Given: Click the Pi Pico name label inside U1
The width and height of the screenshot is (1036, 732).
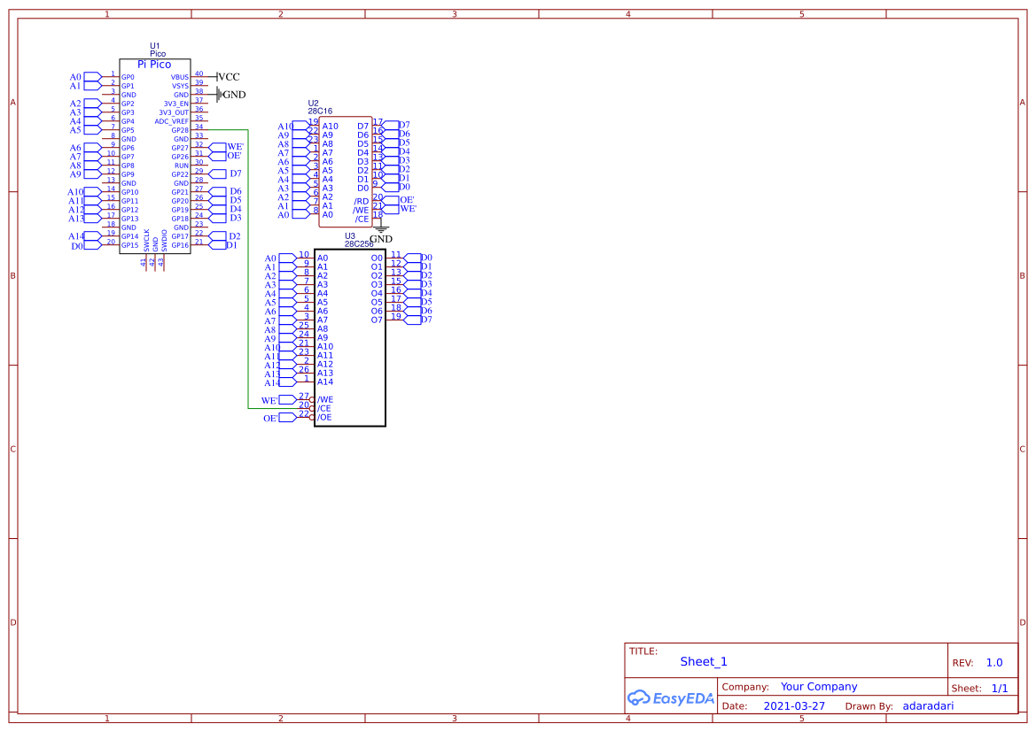Looking at the screenshot, I should point(154,64).
